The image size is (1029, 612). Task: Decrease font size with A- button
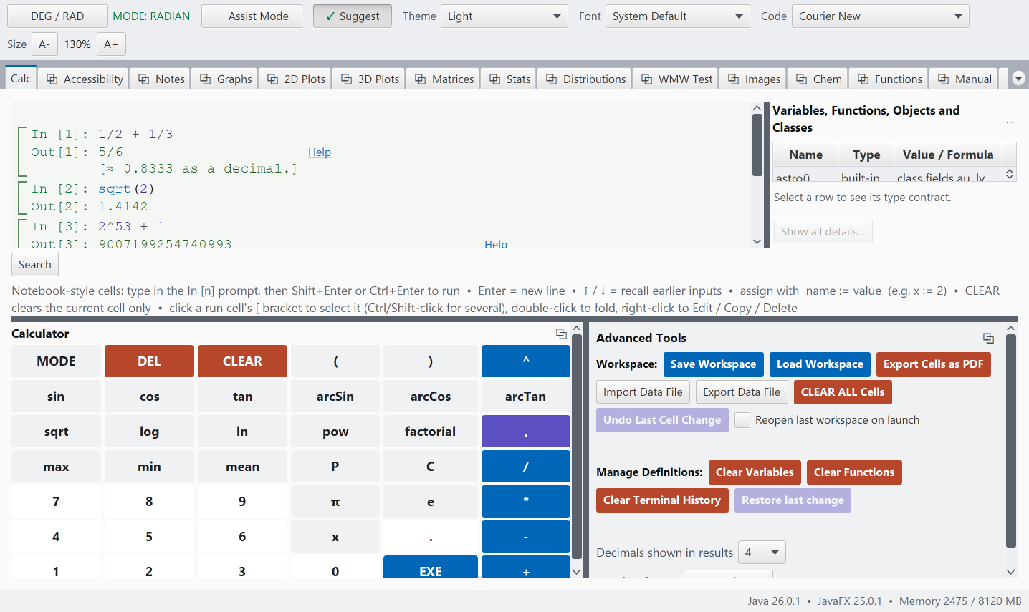tap(44, 44)
